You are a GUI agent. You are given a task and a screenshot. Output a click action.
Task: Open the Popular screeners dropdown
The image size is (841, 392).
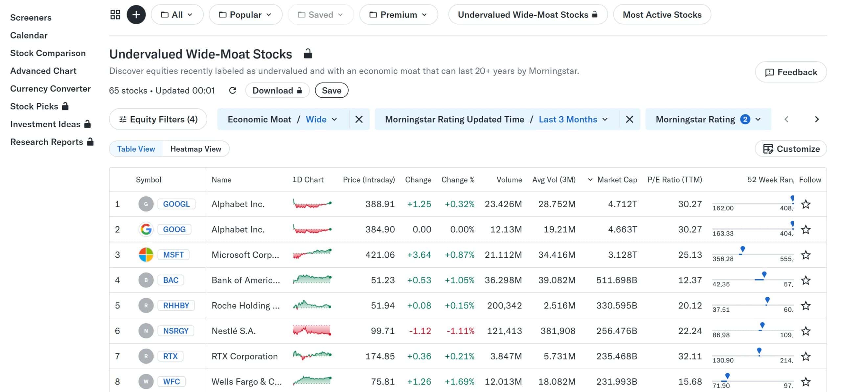point(245,14)
